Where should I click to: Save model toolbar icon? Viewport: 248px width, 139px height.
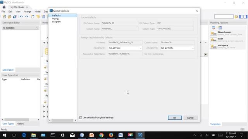coord(15,17)
